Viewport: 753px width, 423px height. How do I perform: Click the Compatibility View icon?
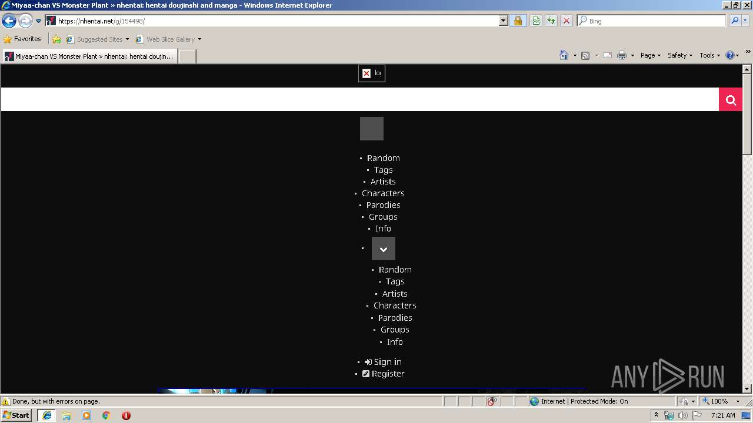[x=536, y=21]
